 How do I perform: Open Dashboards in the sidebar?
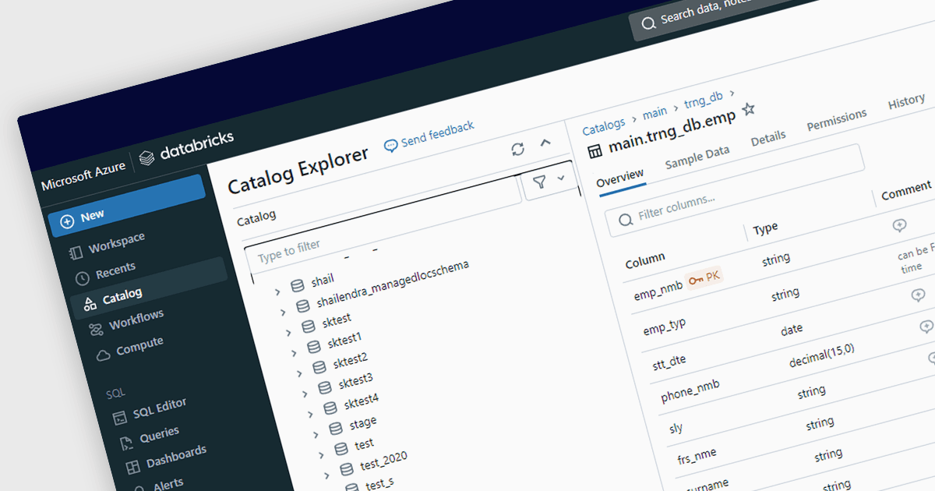tap(176, 455)
